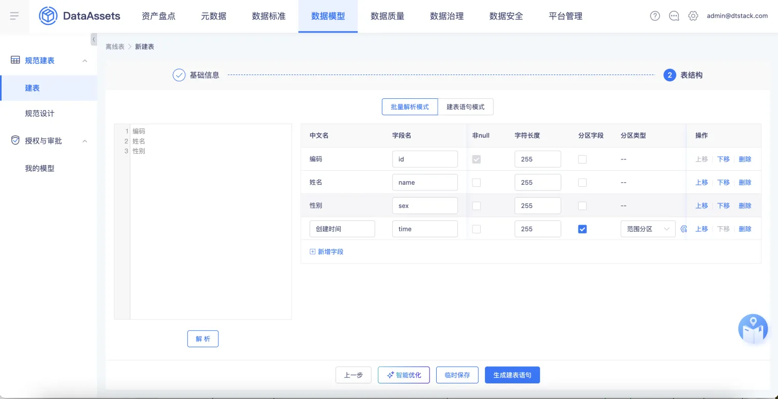This screenshot has height=399, width=778.
Task: Click 删除 for the 性别 row
Action: [745, 205]
